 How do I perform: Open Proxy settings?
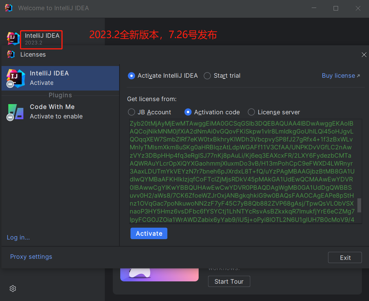pos(31,257)
